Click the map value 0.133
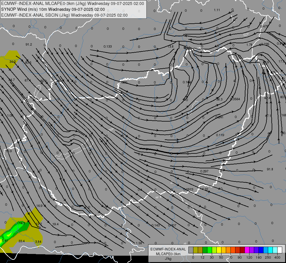The image size is (286, 263). point(108,46)
